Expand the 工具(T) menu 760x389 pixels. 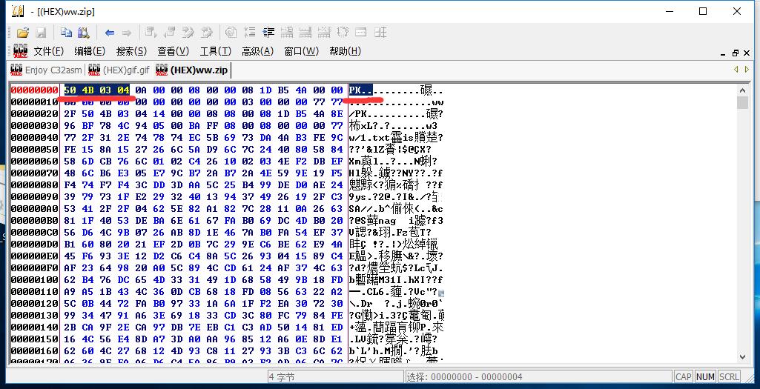[215, 51]
